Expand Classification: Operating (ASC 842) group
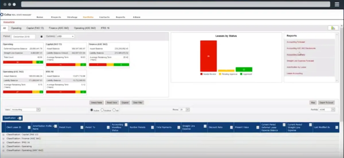 point(3,150)
